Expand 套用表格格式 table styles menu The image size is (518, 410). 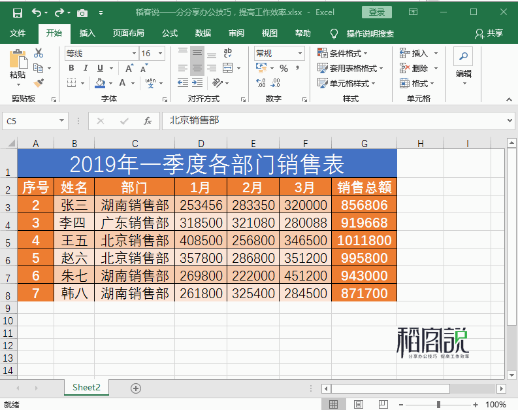click(350, 68)
